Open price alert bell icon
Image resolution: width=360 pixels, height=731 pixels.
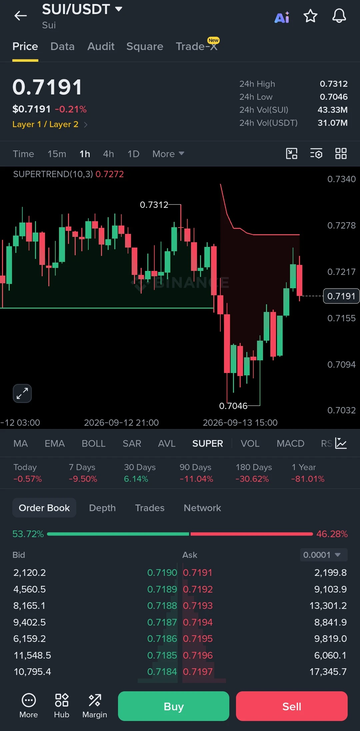point(339,16)
